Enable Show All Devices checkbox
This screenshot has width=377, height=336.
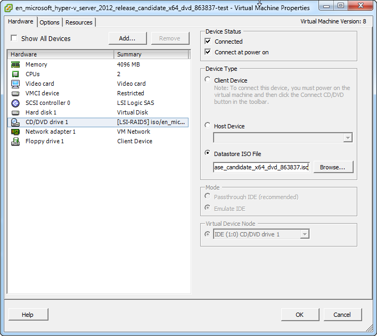[14, 38]
